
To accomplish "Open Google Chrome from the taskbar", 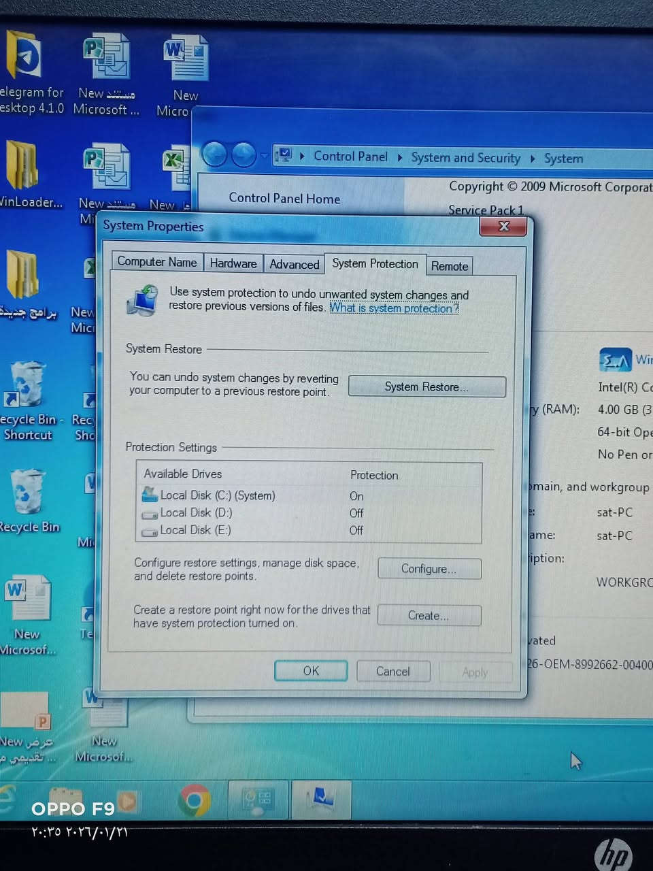I will coord(195,800).
